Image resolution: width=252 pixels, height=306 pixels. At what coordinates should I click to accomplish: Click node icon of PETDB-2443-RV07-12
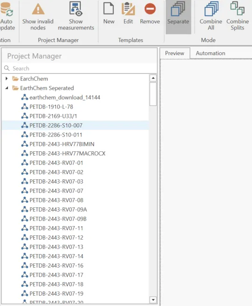pos(25,237)
